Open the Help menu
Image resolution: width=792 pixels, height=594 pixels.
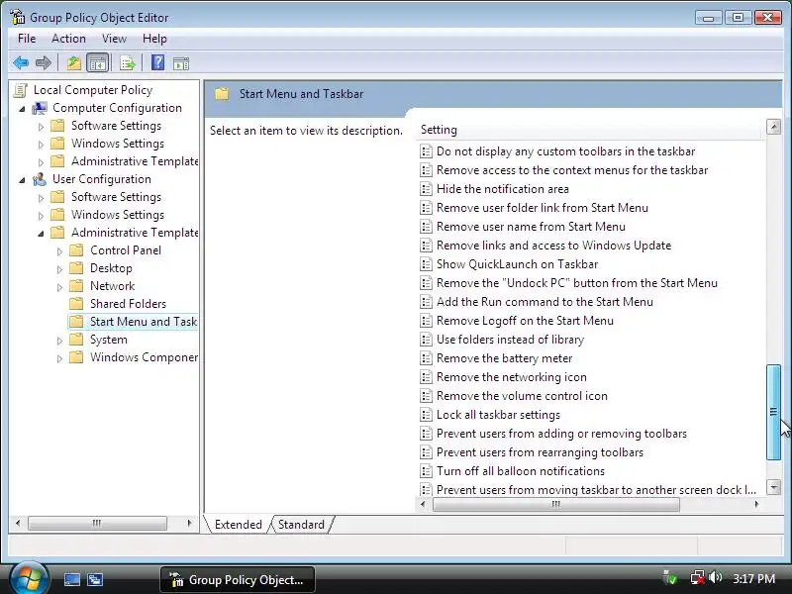154,39
